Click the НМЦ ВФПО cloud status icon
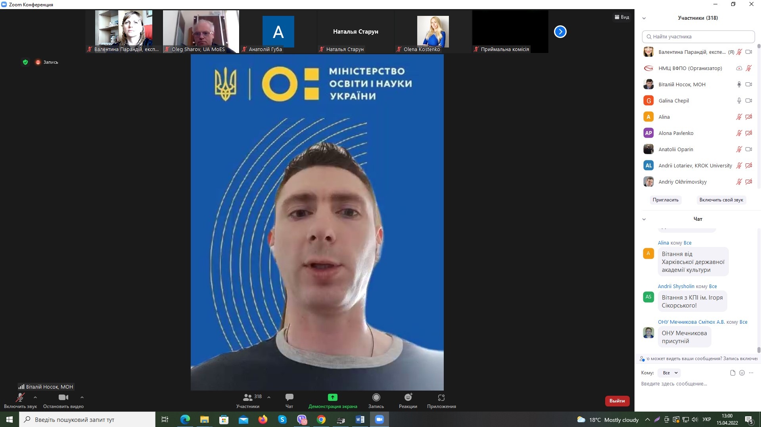 click(x=739, y=68)
